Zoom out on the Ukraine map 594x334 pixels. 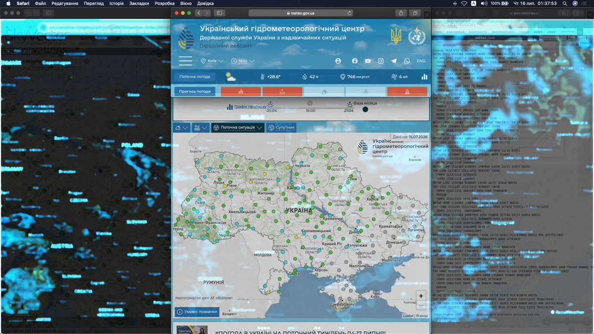click(x=421, y=305)
